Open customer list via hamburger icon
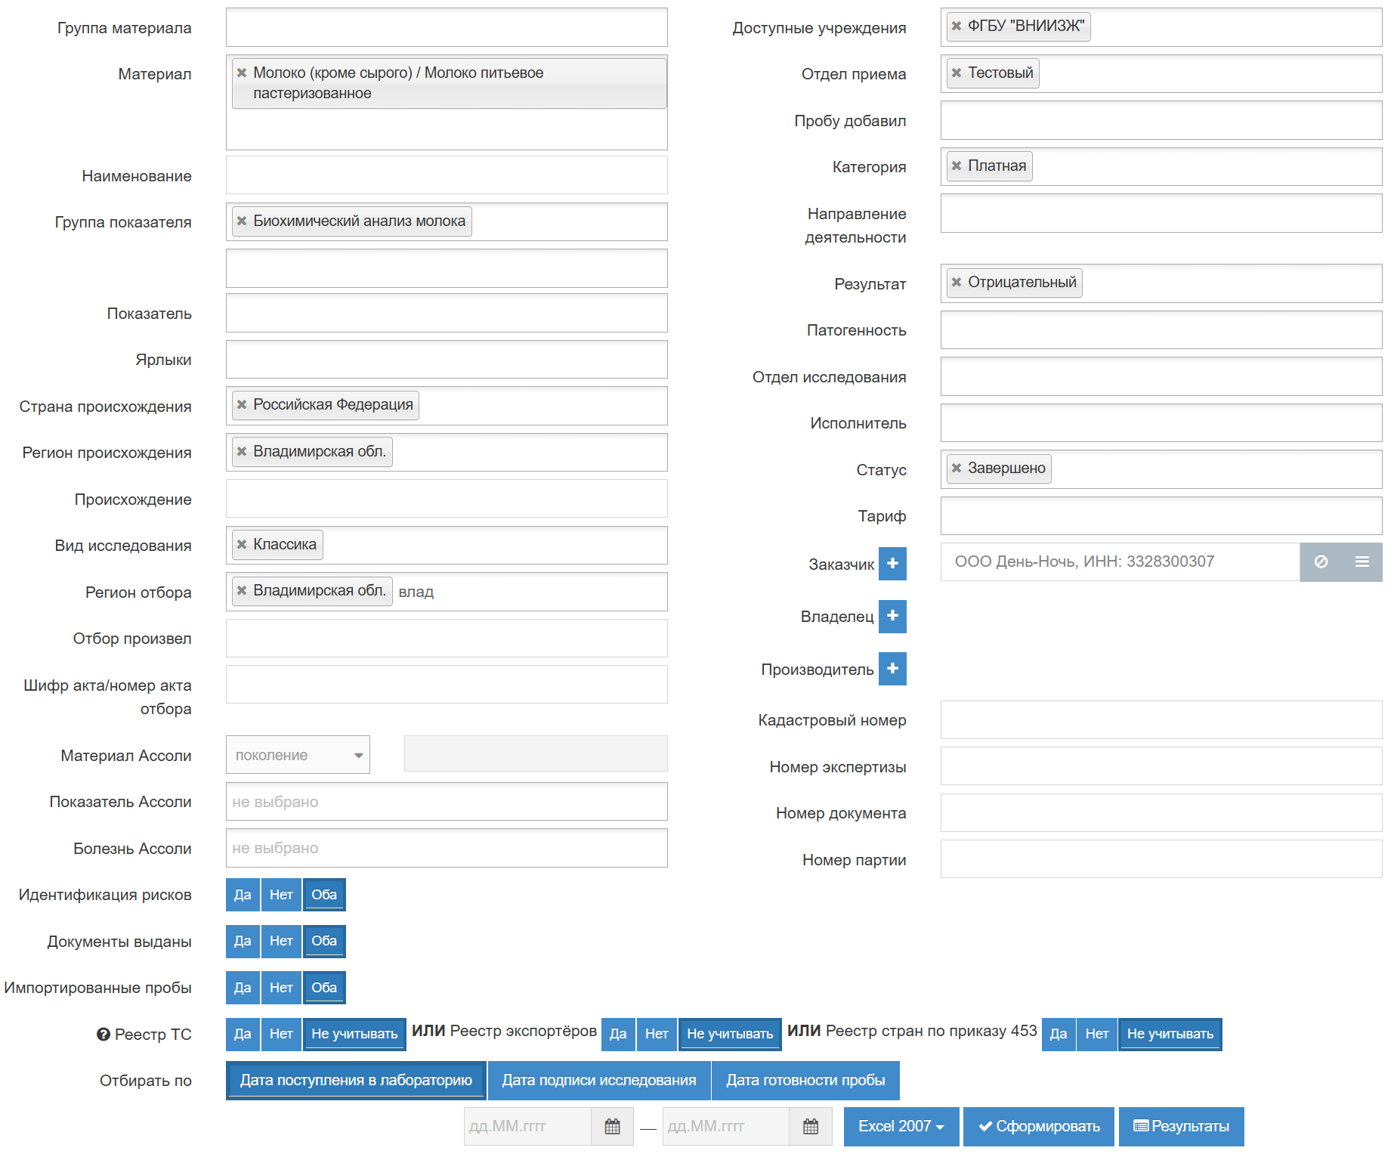Screen dimensions: 1394x1157 tap(1362, 562)
